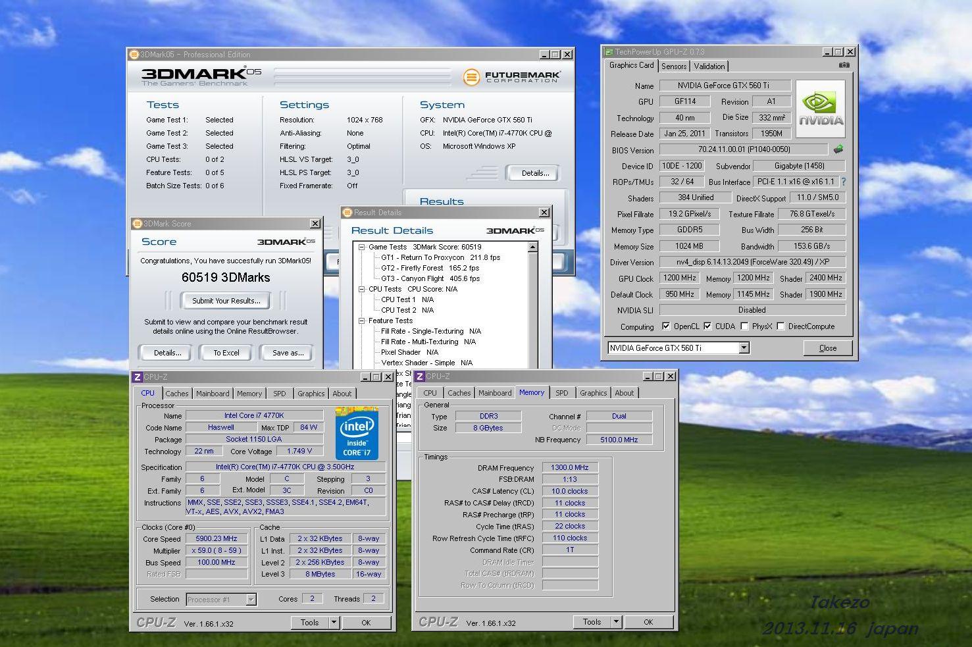The width and height of the screenshot is (972, 647).
Task: Click DRAM Frequency value 1300.0 MHz
Action: (570, 468)
